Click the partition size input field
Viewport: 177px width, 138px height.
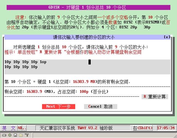coord(87,67)
